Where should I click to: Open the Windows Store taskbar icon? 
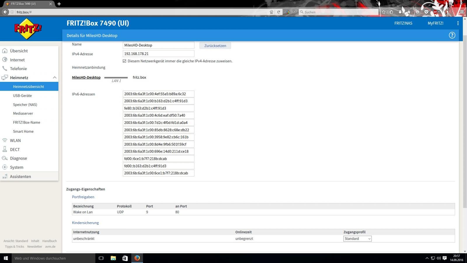point(125,258)
